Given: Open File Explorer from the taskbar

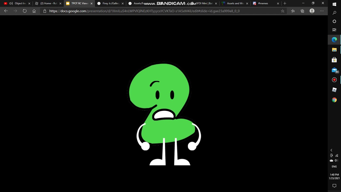Looking at the screenshot, I should (334, 50).
